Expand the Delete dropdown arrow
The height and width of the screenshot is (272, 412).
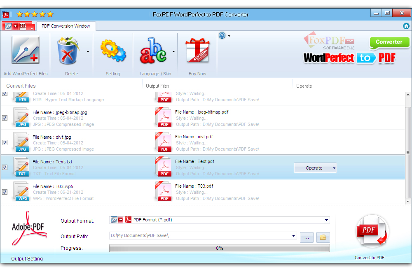pyautogui.click(x=88, y=51)
